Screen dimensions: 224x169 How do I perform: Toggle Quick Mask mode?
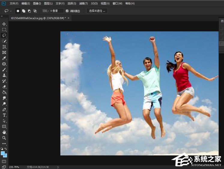click(x=4, y=162)
